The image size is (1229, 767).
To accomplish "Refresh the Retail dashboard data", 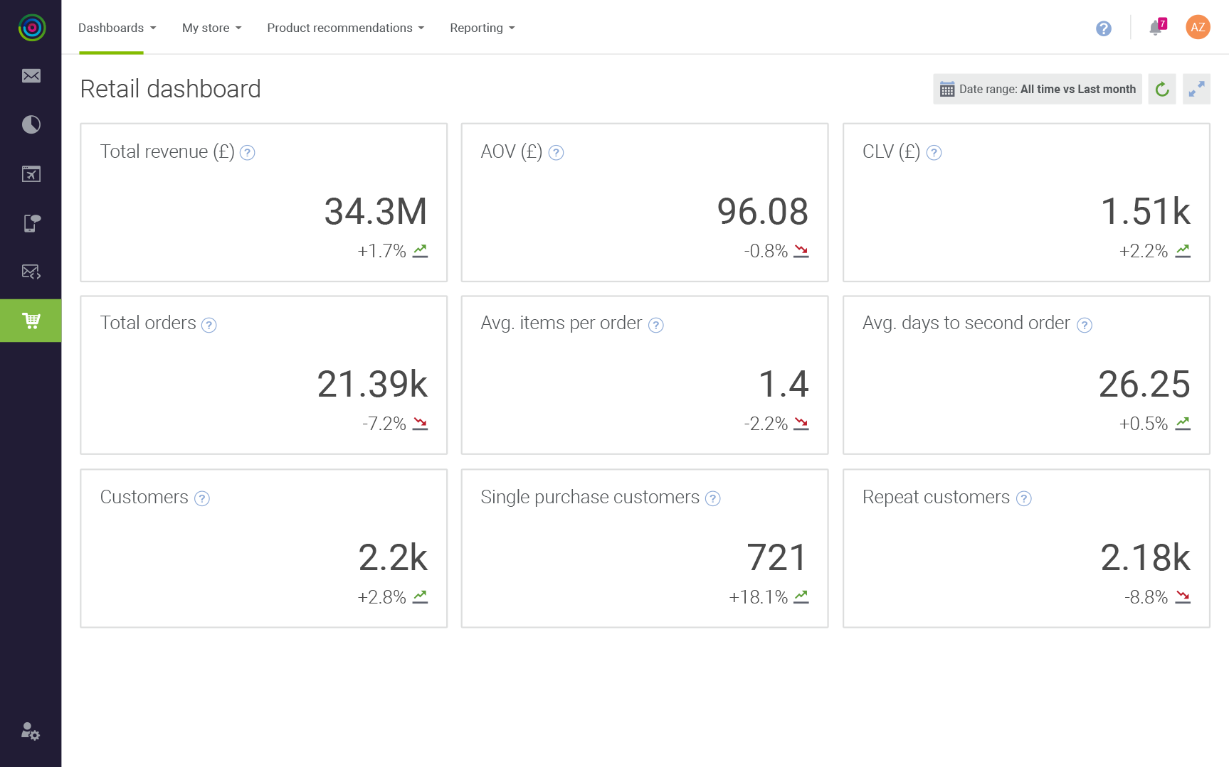I will point(1162,89).
